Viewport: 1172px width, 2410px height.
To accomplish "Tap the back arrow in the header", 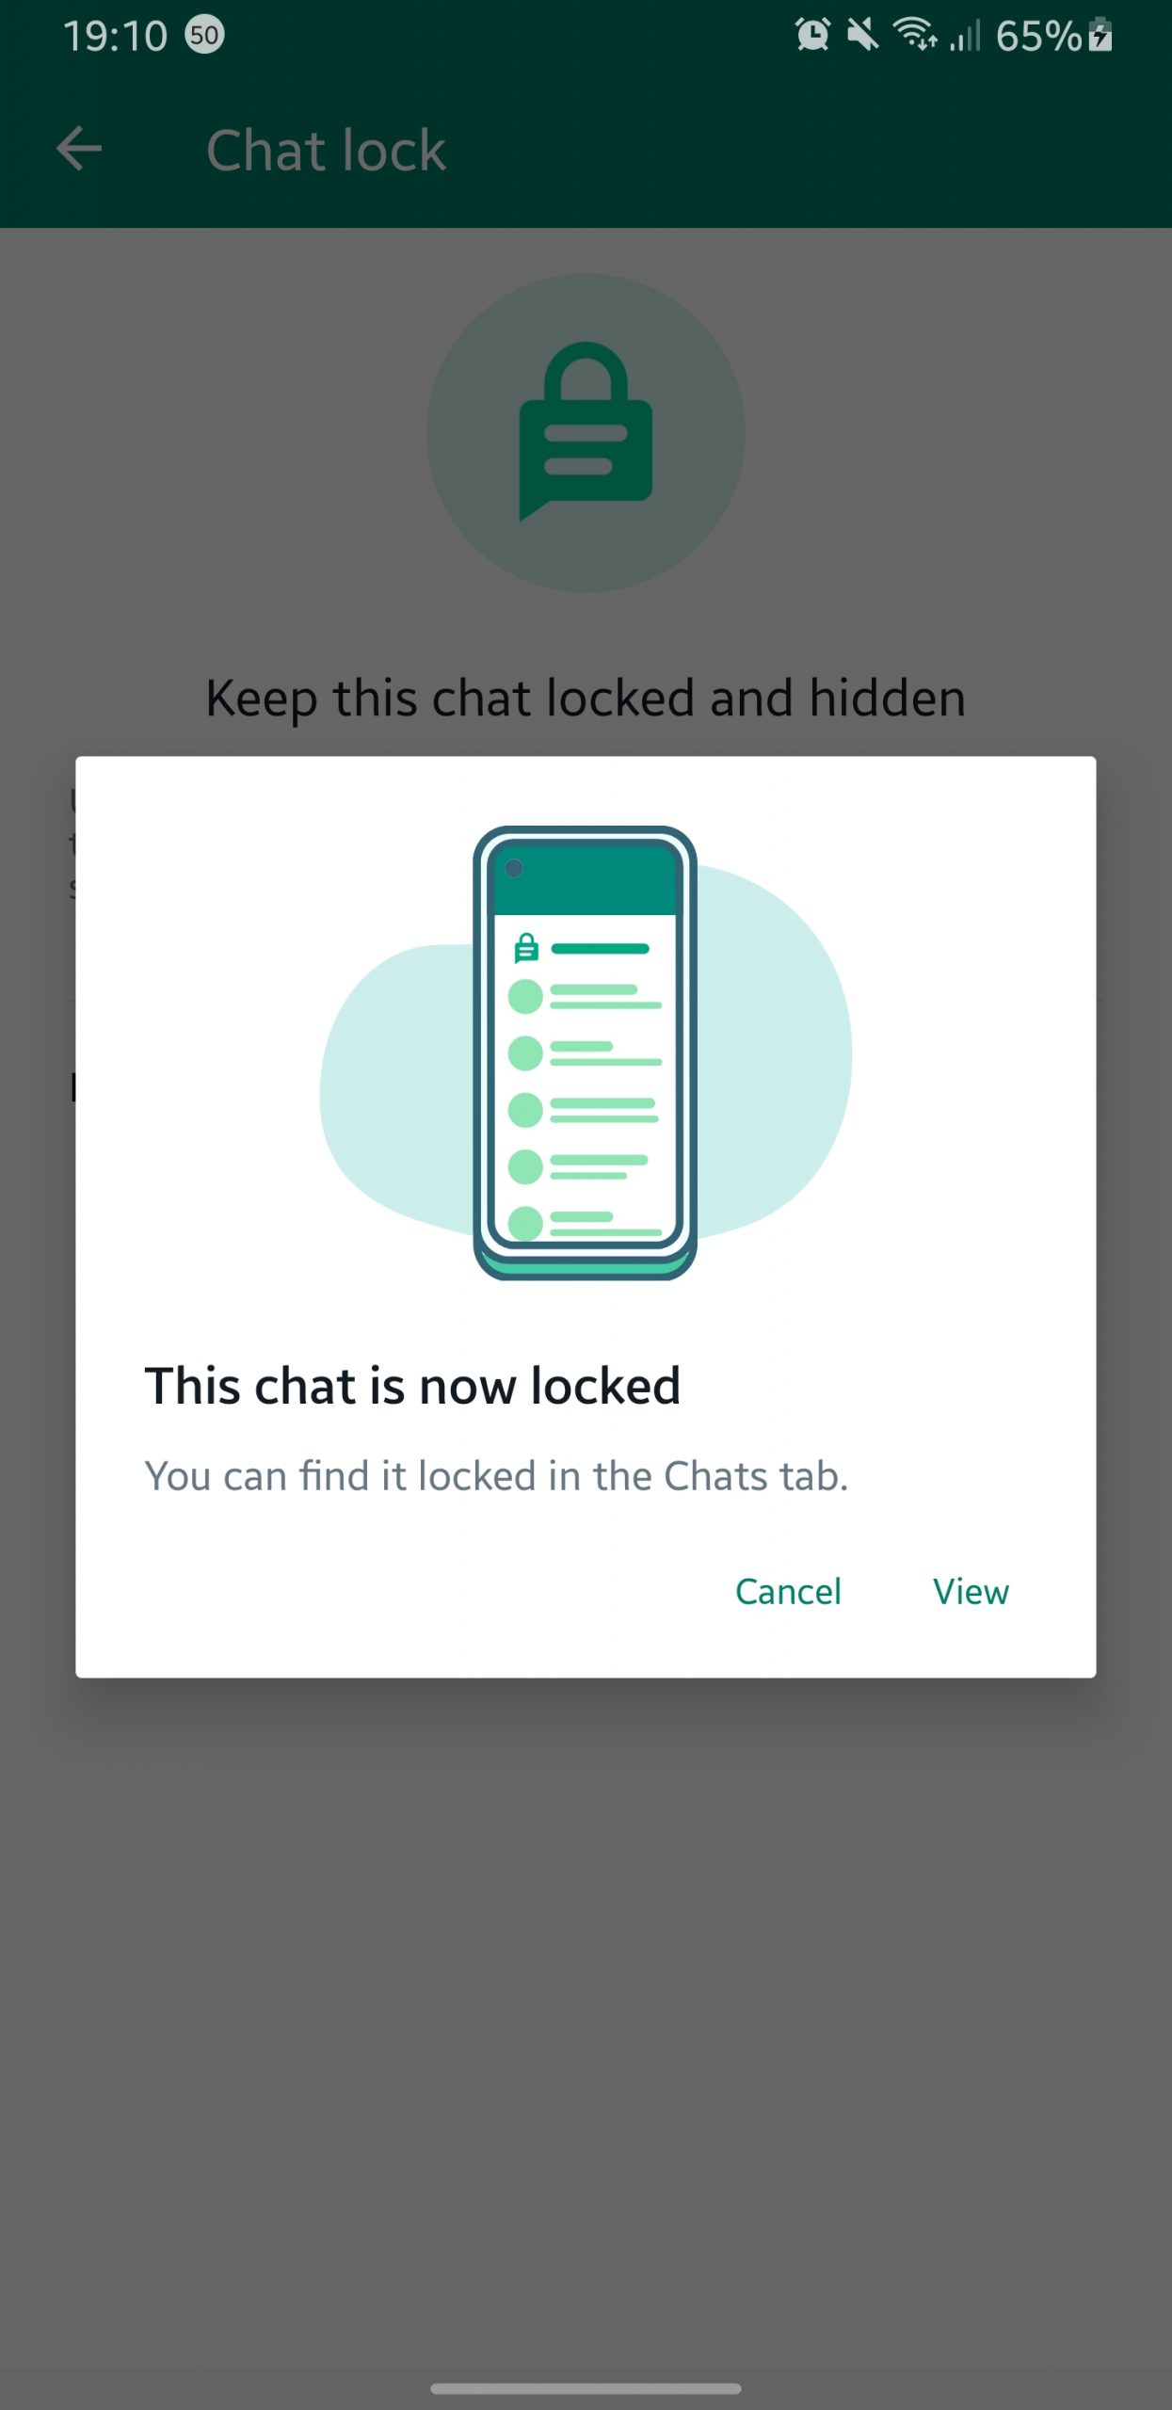I will [x=79, y=149].
